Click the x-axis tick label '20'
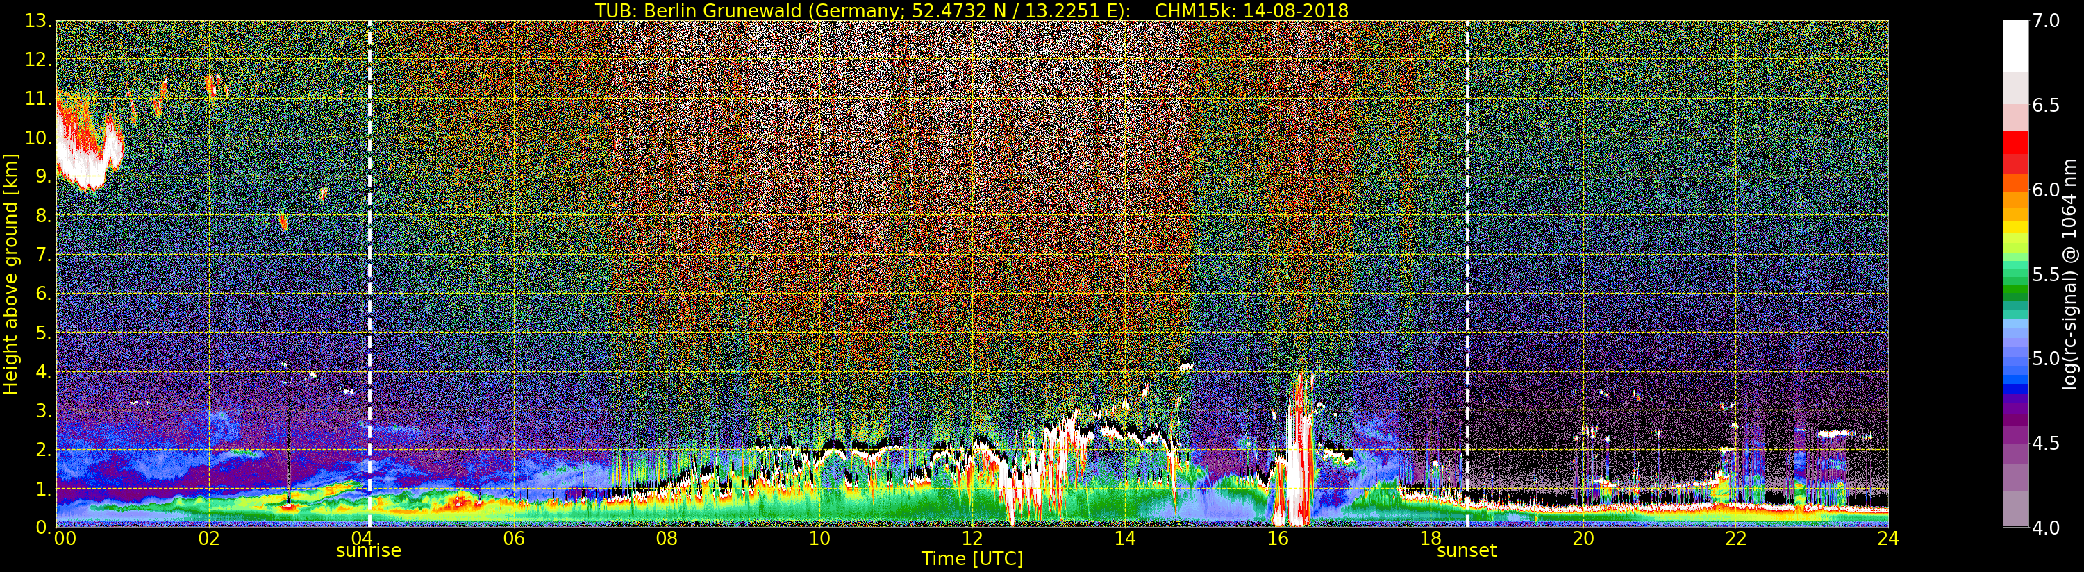 (x=1583, y=538)
